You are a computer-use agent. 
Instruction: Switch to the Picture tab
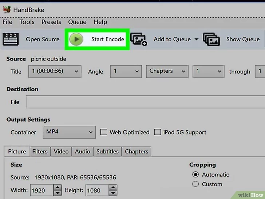click(17, 151)
